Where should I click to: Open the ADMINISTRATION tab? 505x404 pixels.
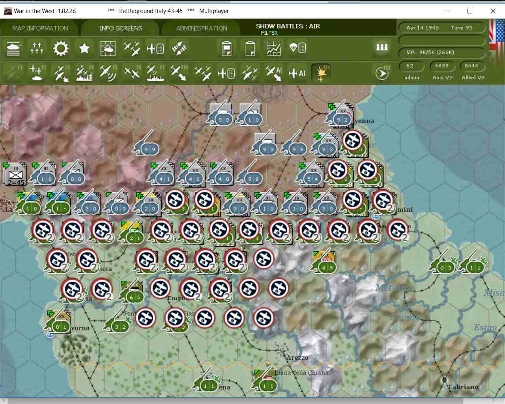click(202, 28)
